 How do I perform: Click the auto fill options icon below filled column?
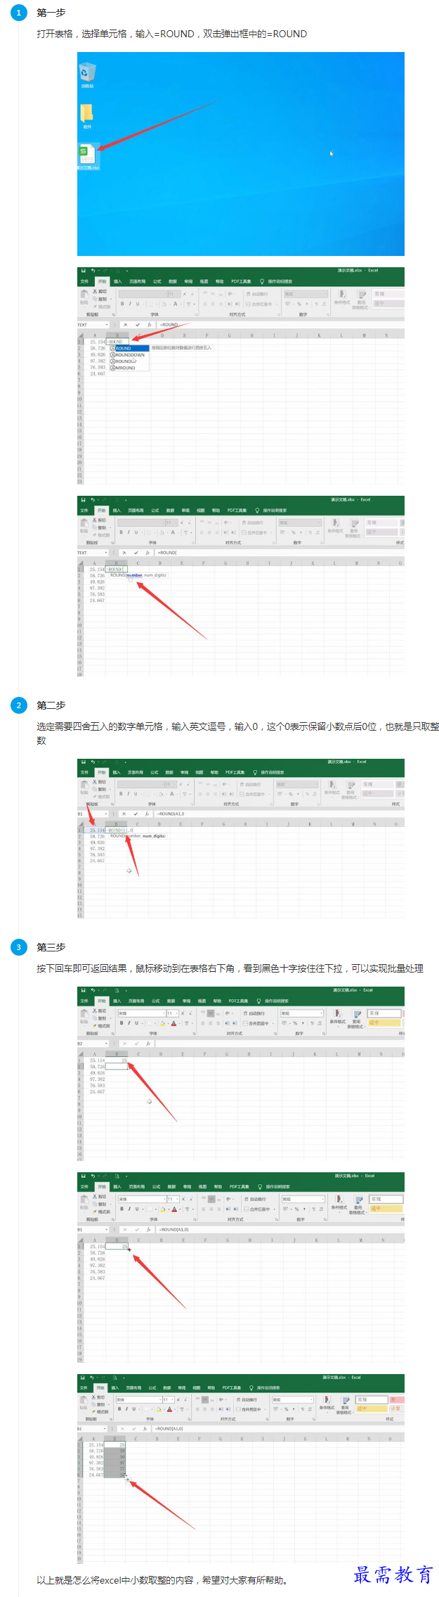(127, 1480)
